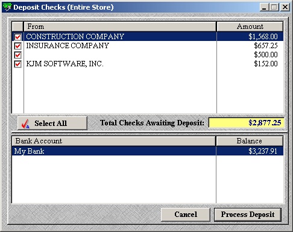Image resolution: width=293 pixels, height=232 pixels.
Task: Close the Deposit Checks window
Action: click(x=285, y=7)
